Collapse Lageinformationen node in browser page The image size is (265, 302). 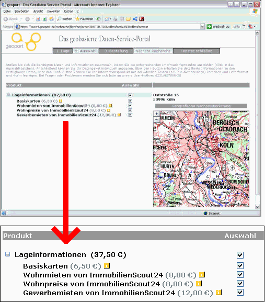pyautogui.click(x=8, y=95)
